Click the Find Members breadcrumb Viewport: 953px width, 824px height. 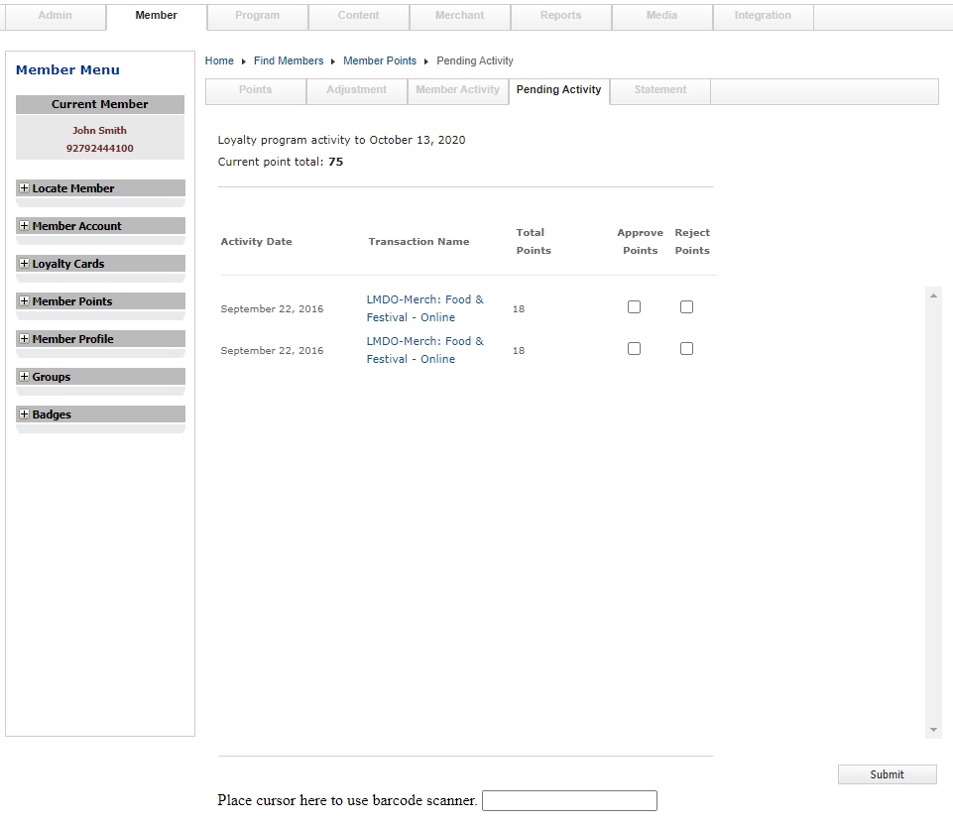click(x=289, y=60)
